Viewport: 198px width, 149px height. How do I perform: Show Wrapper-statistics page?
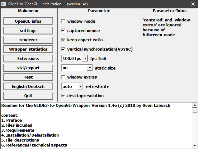pos(28,49)
